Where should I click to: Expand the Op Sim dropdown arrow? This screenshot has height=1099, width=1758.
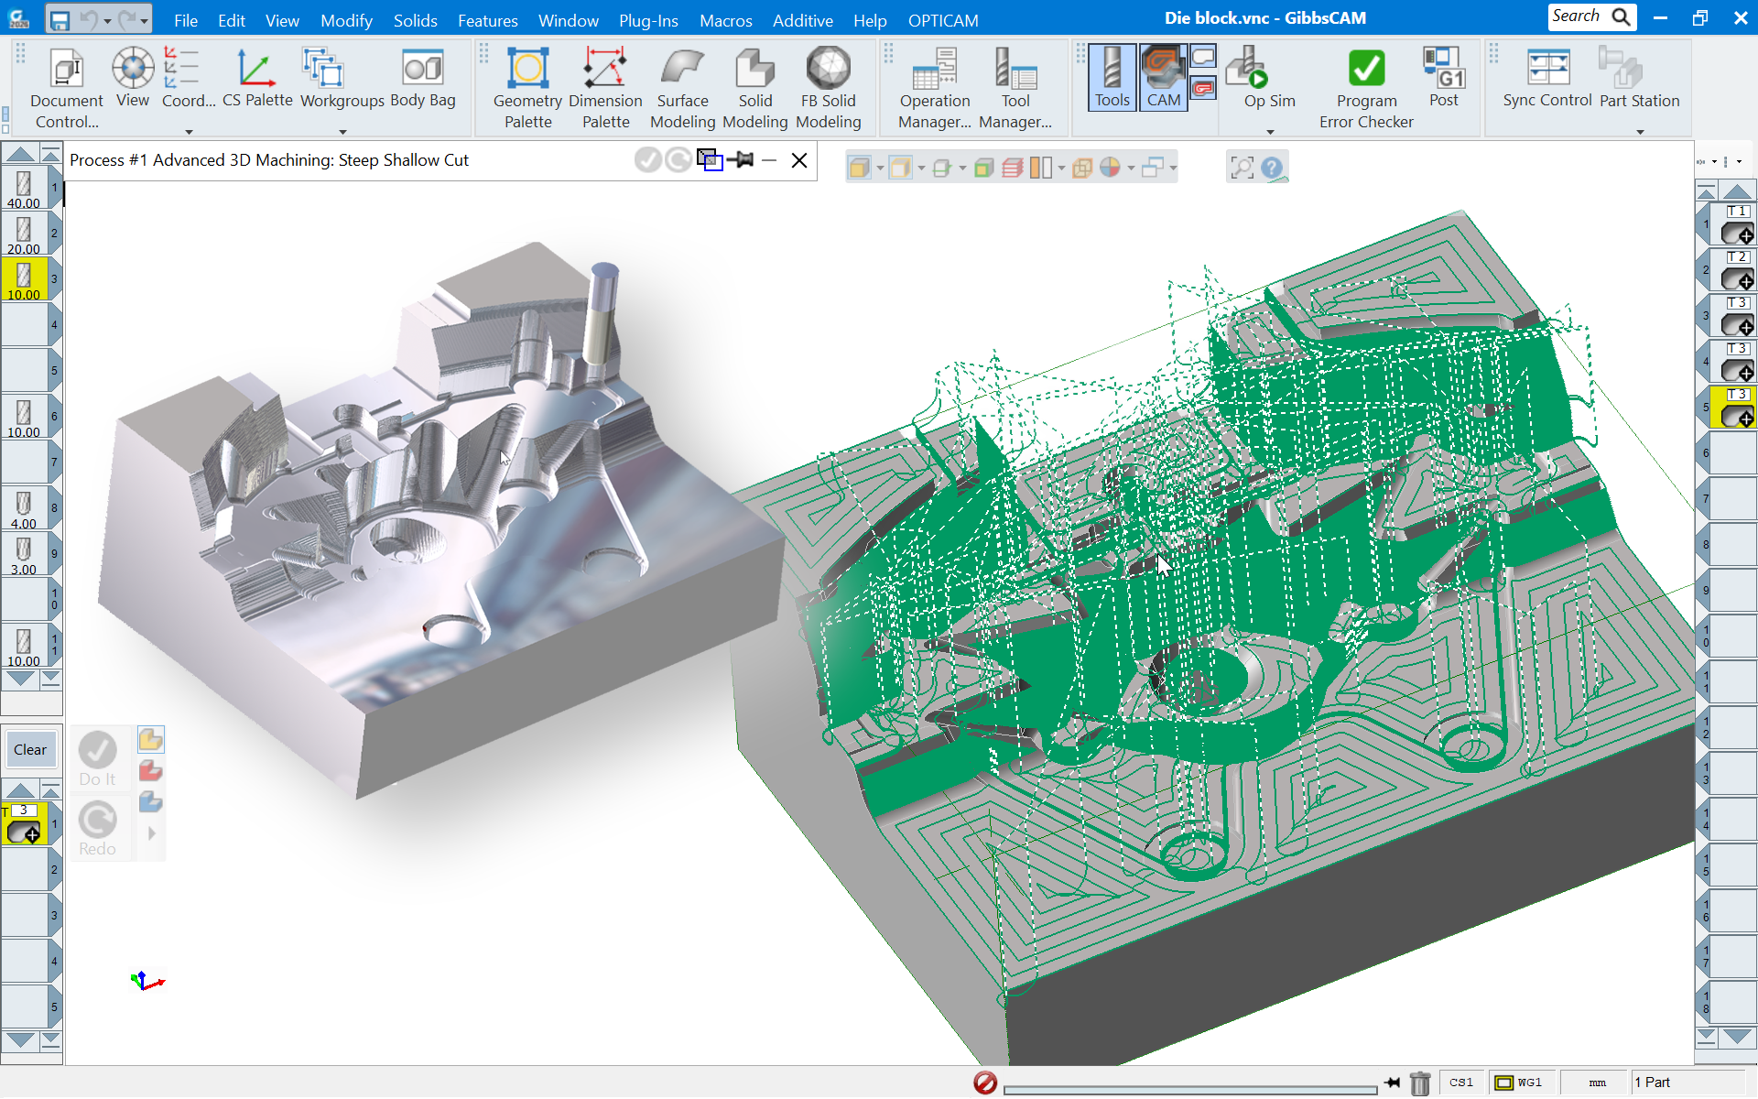pos(1270,132)
